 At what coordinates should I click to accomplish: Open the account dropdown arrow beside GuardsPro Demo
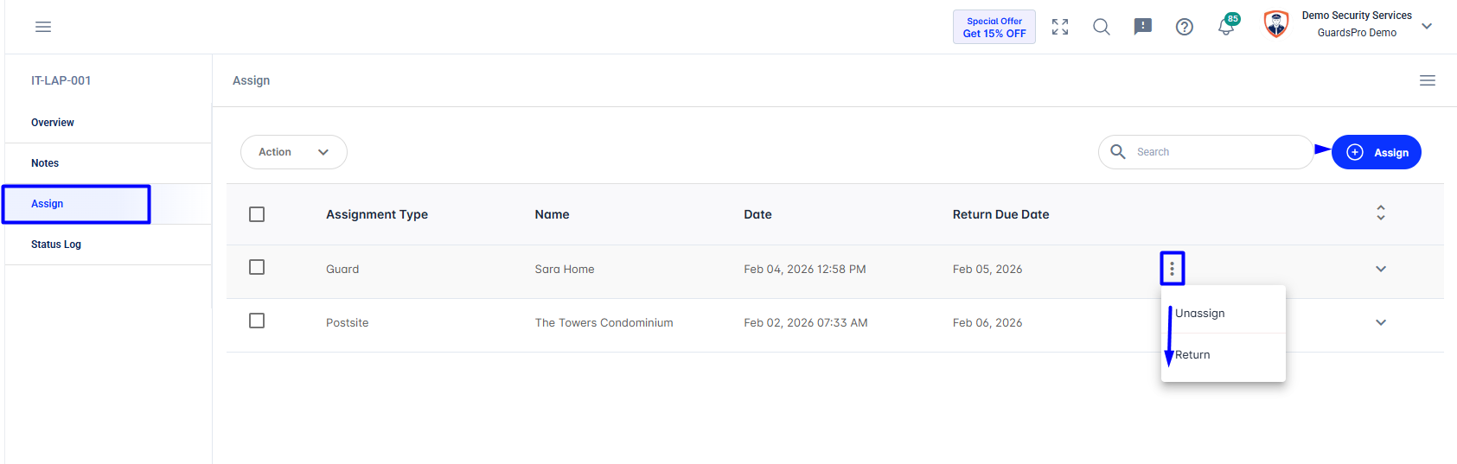click(1427, 26)
